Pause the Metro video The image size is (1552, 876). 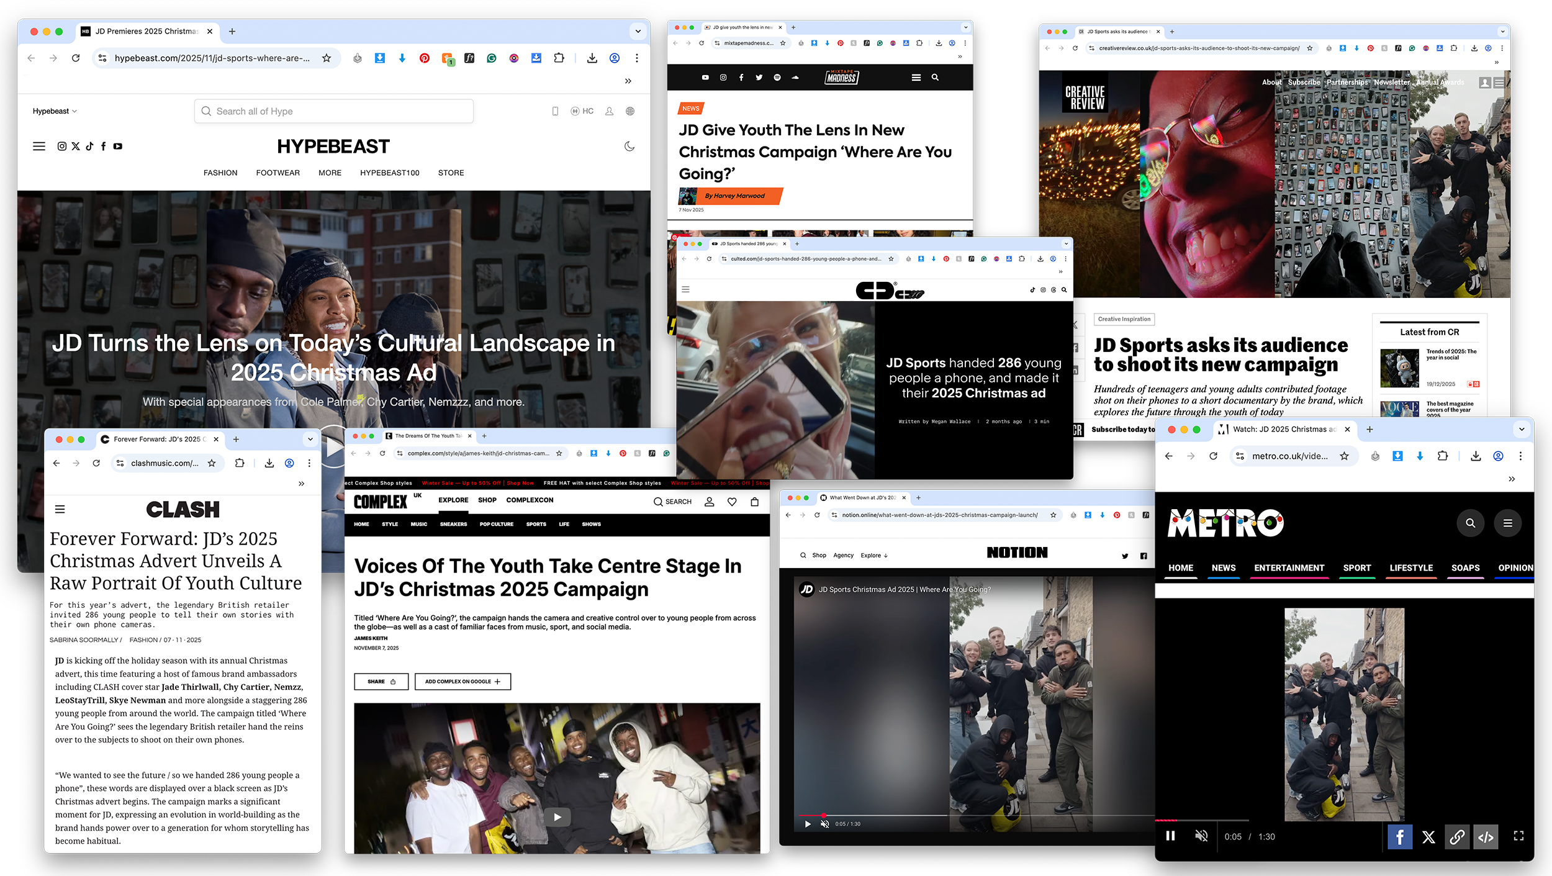point(1170,836)
